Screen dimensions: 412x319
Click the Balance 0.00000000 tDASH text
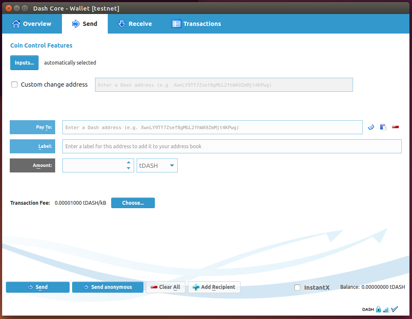373,287
